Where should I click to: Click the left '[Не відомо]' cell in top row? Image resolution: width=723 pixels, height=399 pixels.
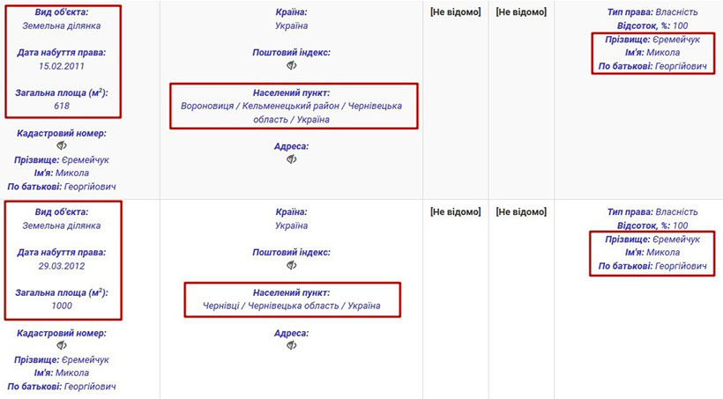click(x=456, y=12)
